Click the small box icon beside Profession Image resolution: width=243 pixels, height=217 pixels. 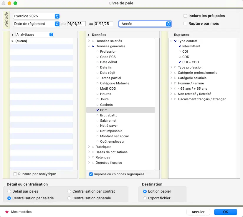(97, 52)
